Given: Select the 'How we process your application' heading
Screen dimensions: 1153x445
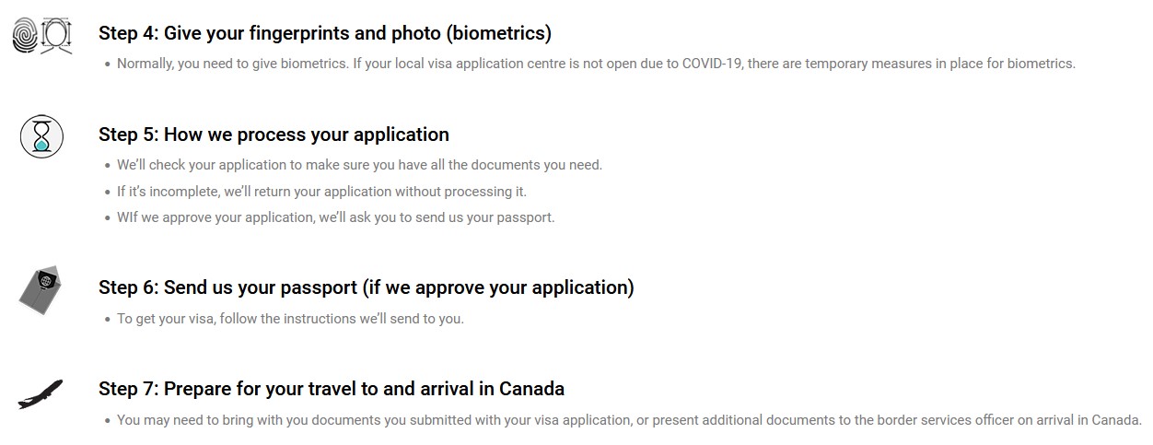Looking at the screenshot, I should pos(274,135).
